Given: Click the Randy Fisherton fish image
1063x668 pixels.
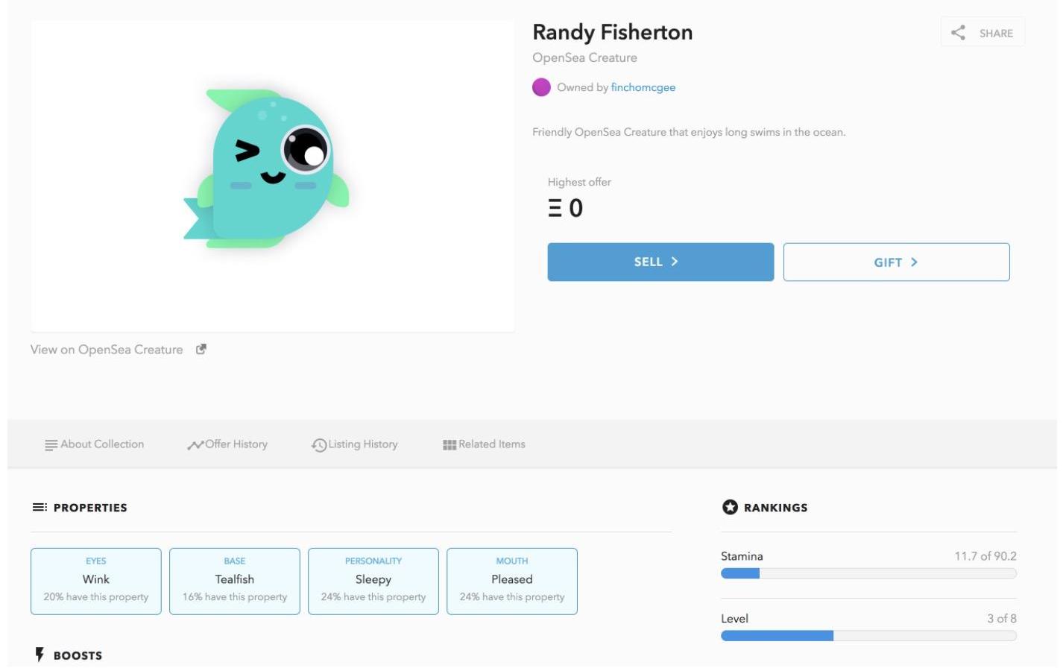Looking at the screenshot, I should [266, 168].
